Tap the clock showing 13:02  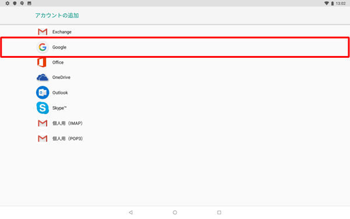click(x=341, y=4)
